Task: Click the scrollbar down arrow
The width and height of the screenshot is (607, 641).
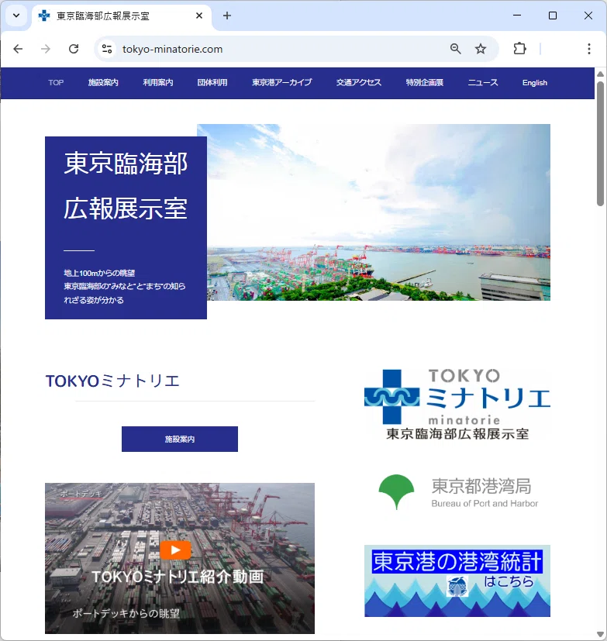Action: pos(600,635)
